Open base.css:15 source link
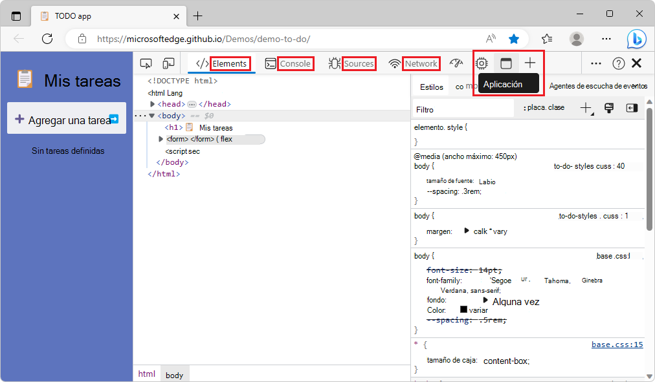Screen dimensions: 655x382 click(x=617, y=345)
